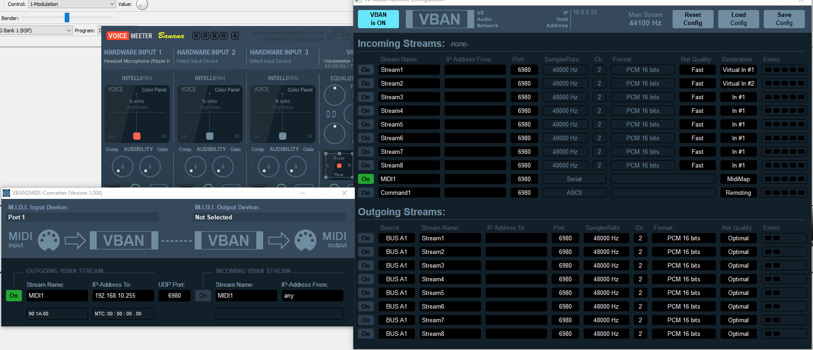The width and height of the screenshot is (813, 350).
Task: Enable outgoing Stream1 On button
Action: [366, 238]
